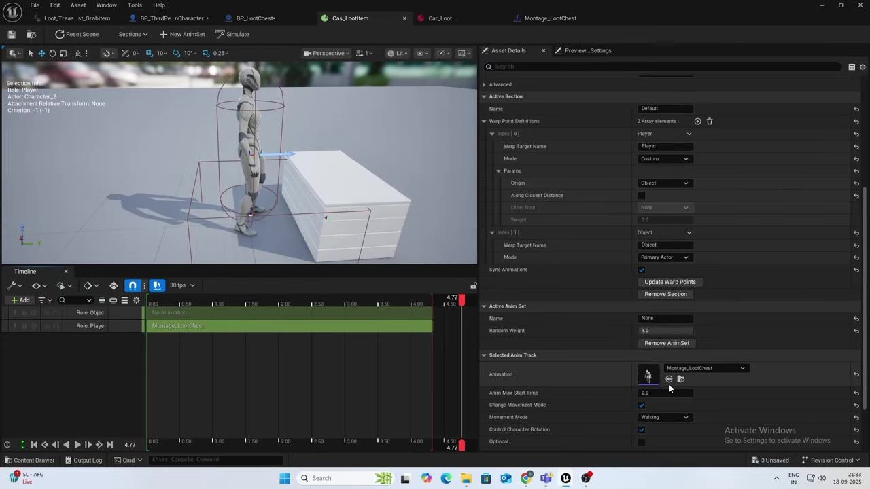
Task: Open the Lit view mode dropdown
Action: point(398,53)
